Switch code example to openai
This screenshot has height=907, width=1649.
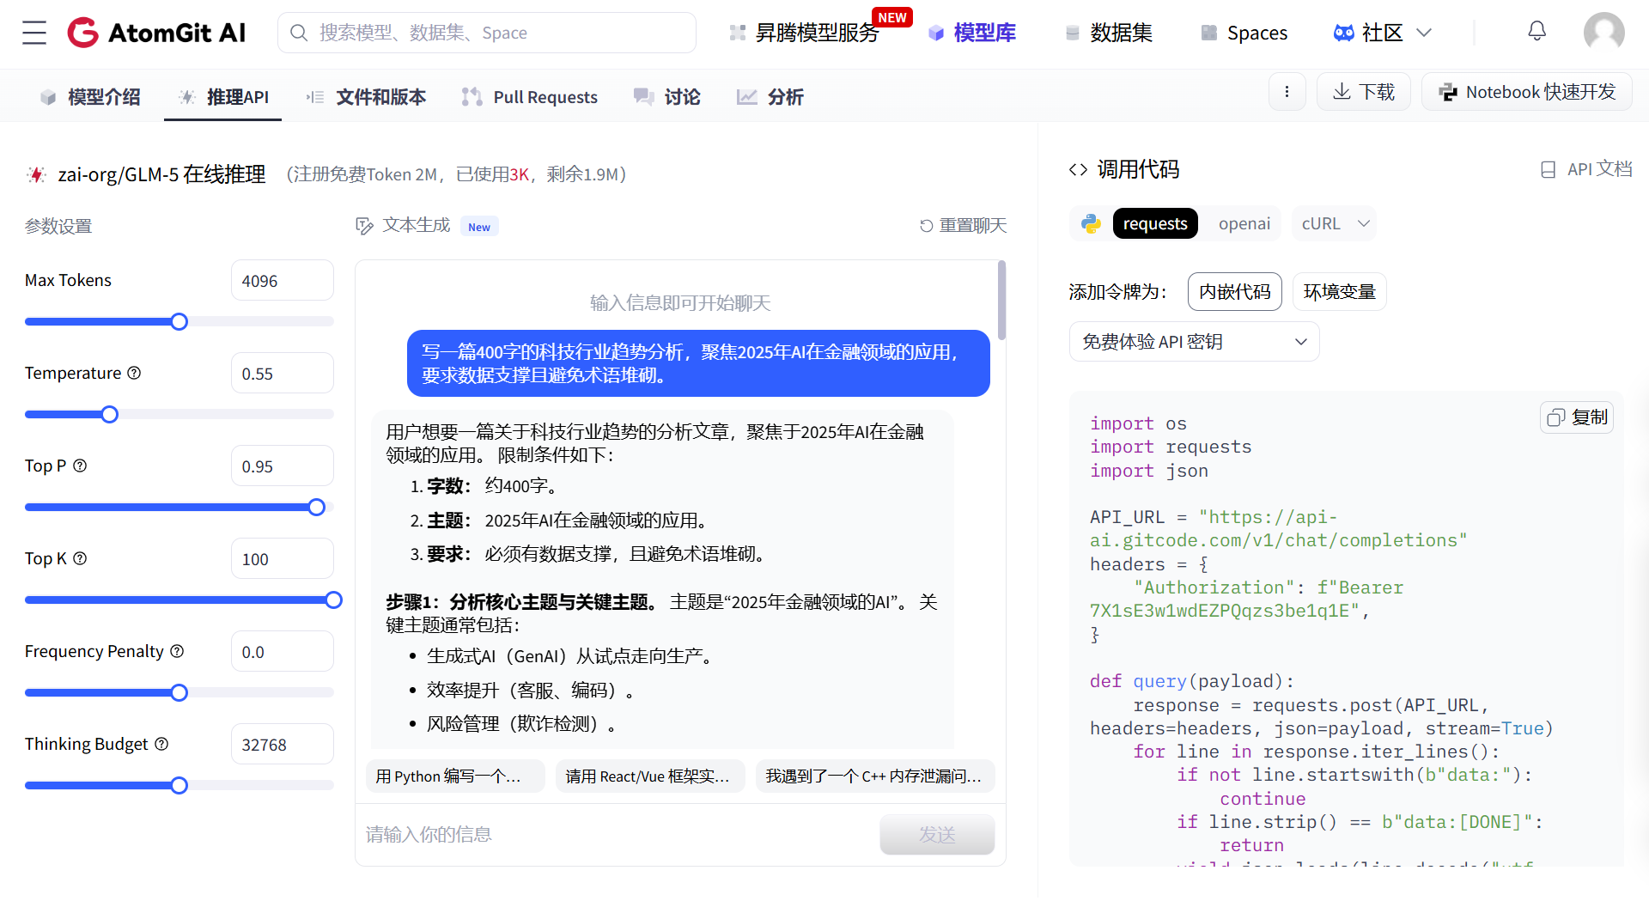point(1243,223)
